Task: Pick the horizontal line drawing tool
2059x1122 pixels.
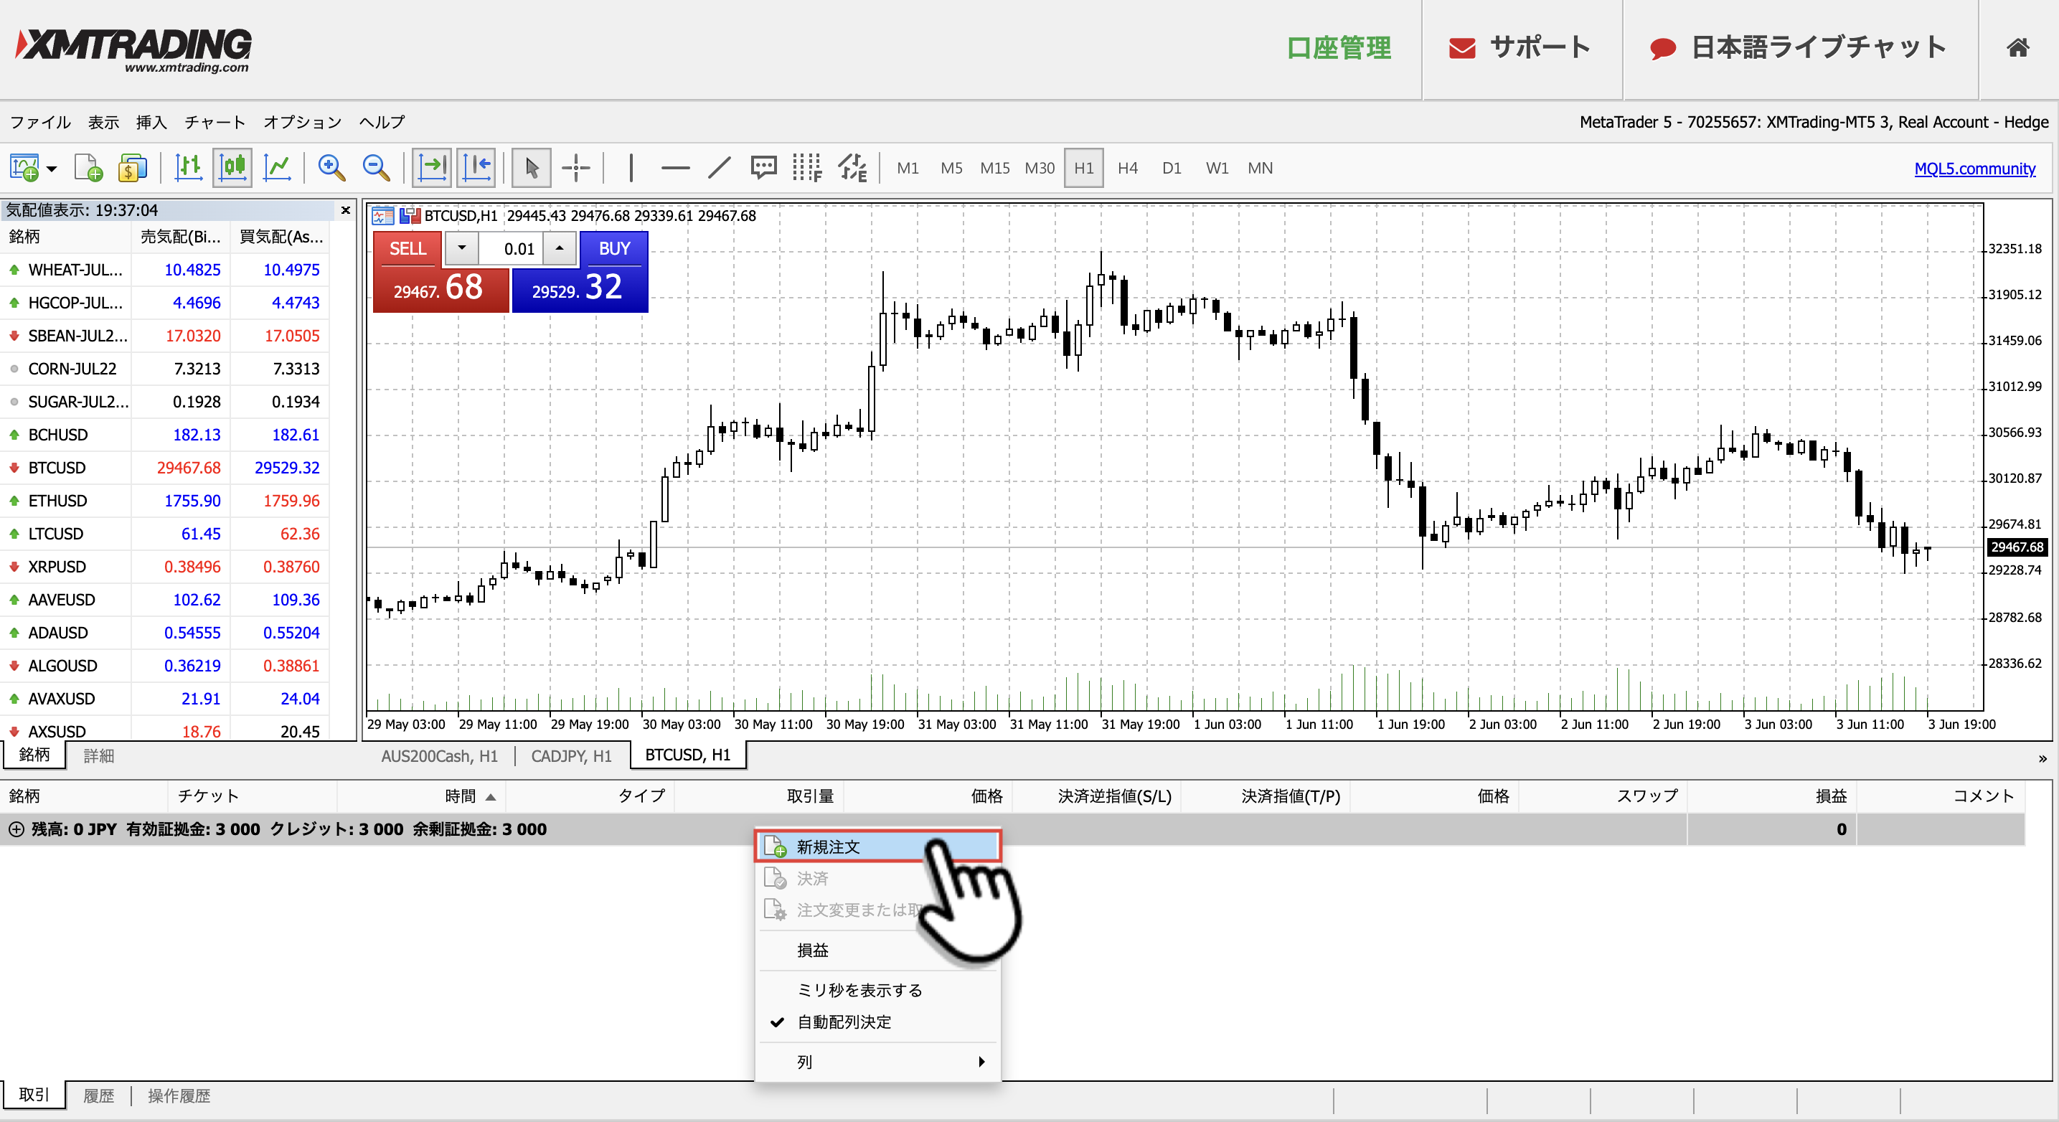Action: pyautogui.click(x=675, y=168)
